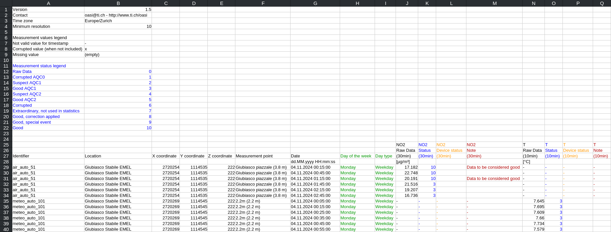Click the 'X coordinate' header cell
The height and width of the screenshot is (232, 611).
pyautogui.click(x=166, y=156)
